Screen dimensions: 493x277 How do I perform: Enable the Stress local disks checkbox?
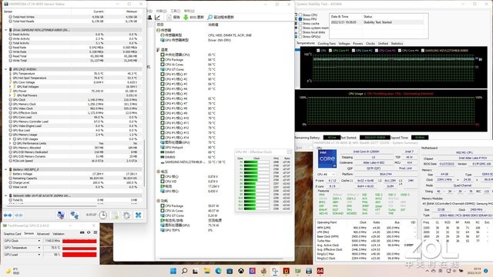coord(300,32)
